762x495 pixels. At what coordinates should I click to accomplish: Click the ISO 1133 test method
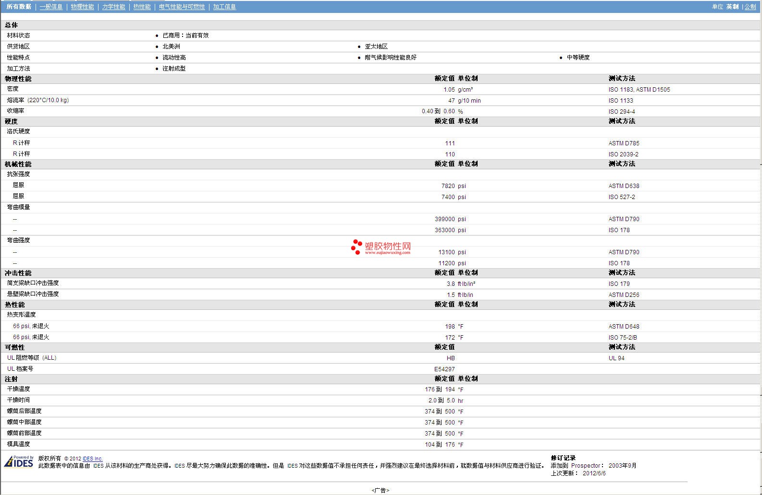pos(621,101)
